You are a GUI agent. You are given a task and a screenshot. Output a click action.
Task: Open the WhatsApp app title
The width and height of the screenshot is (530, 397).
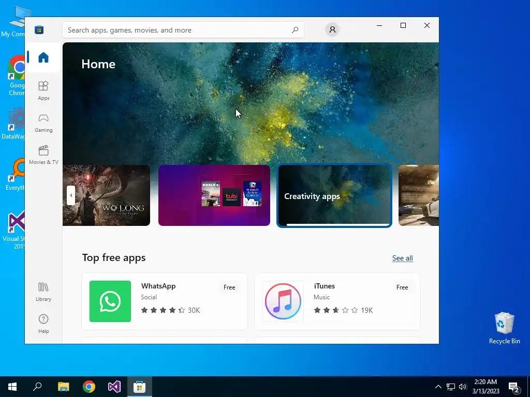click(158, 286)
